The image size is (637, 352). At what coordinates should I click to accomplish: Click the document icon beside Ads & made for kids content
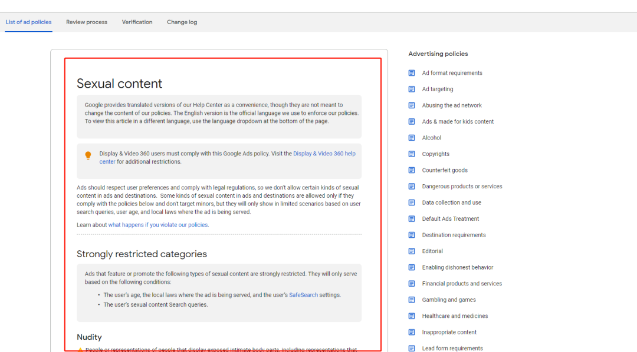pos(412,122)
